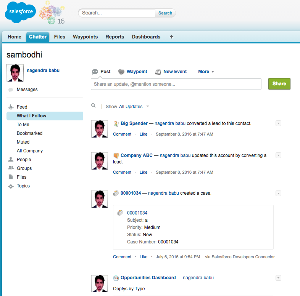The height and width of the screenshot is (296, 300).
Task: Click the Share an update text field
Action: 176,84
